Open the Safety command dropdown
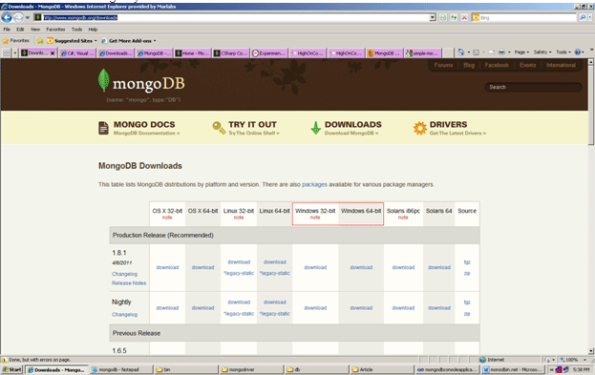Image resolution: width=595 pixels, height=375 pixels. (542, 52)
